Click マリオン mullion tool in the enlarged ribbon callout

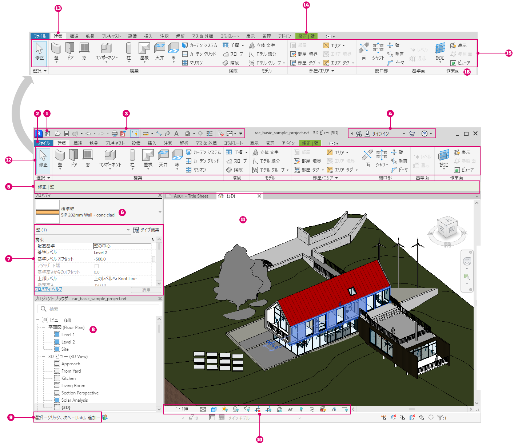coord(192,63)
